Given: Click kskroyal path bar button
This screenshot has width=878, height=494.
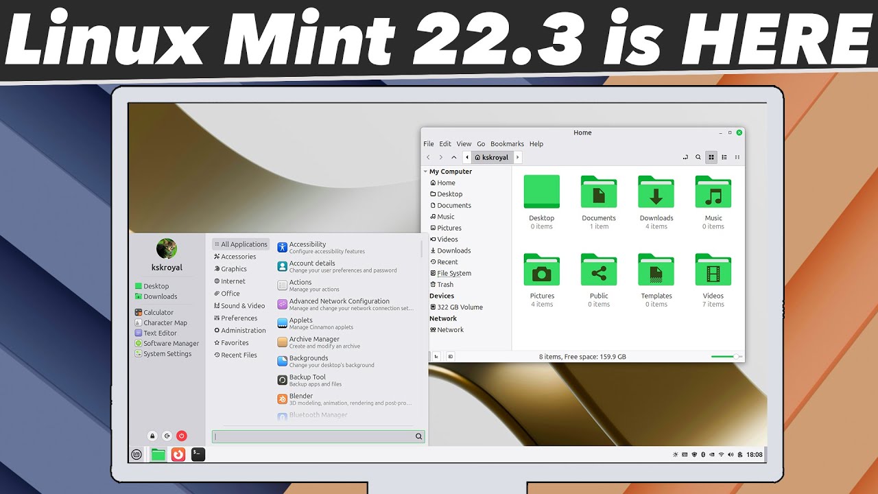Looking at the screenshot, I should (492, 157).
